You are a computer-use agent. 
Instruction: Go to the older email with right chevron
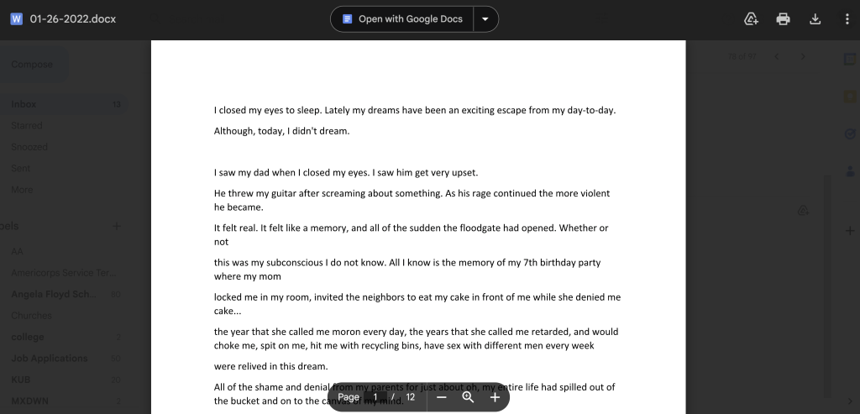(x=803, y=56)
